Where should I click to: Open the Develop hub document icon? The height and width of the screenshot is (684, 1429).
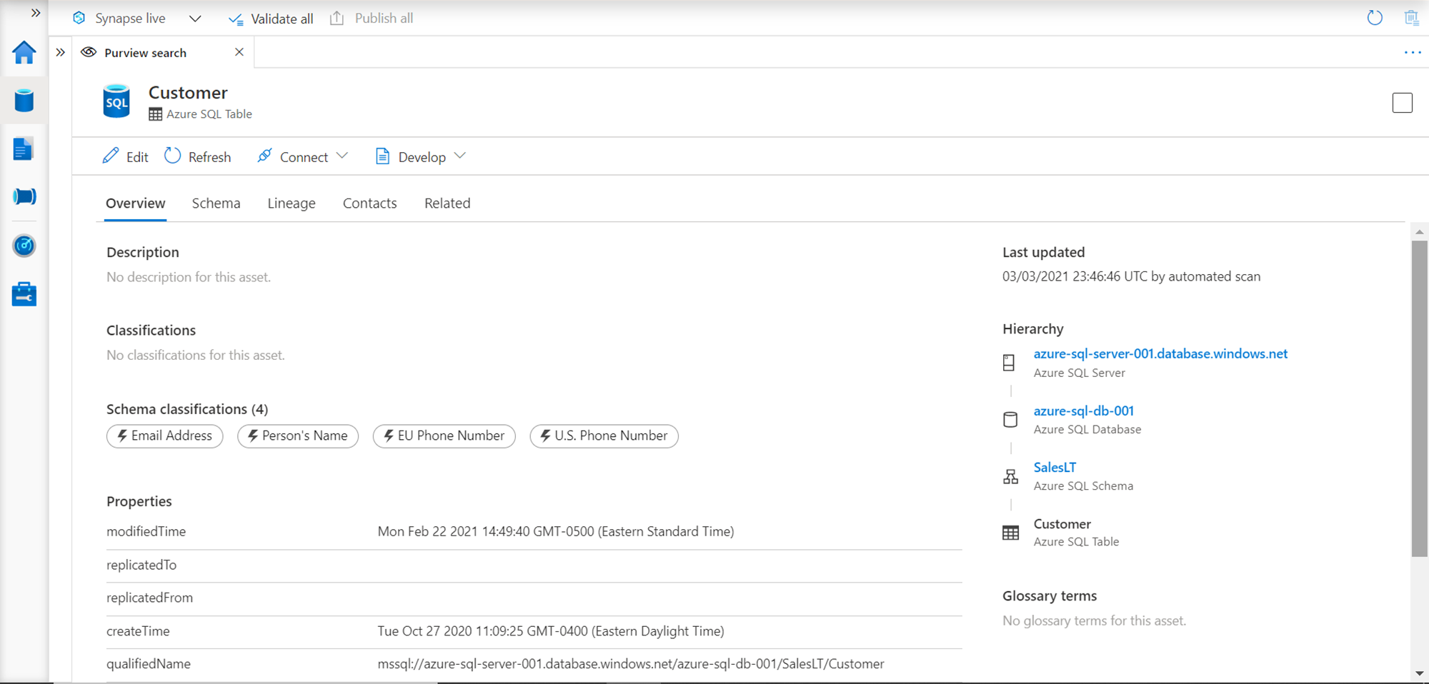click(24, 149)
